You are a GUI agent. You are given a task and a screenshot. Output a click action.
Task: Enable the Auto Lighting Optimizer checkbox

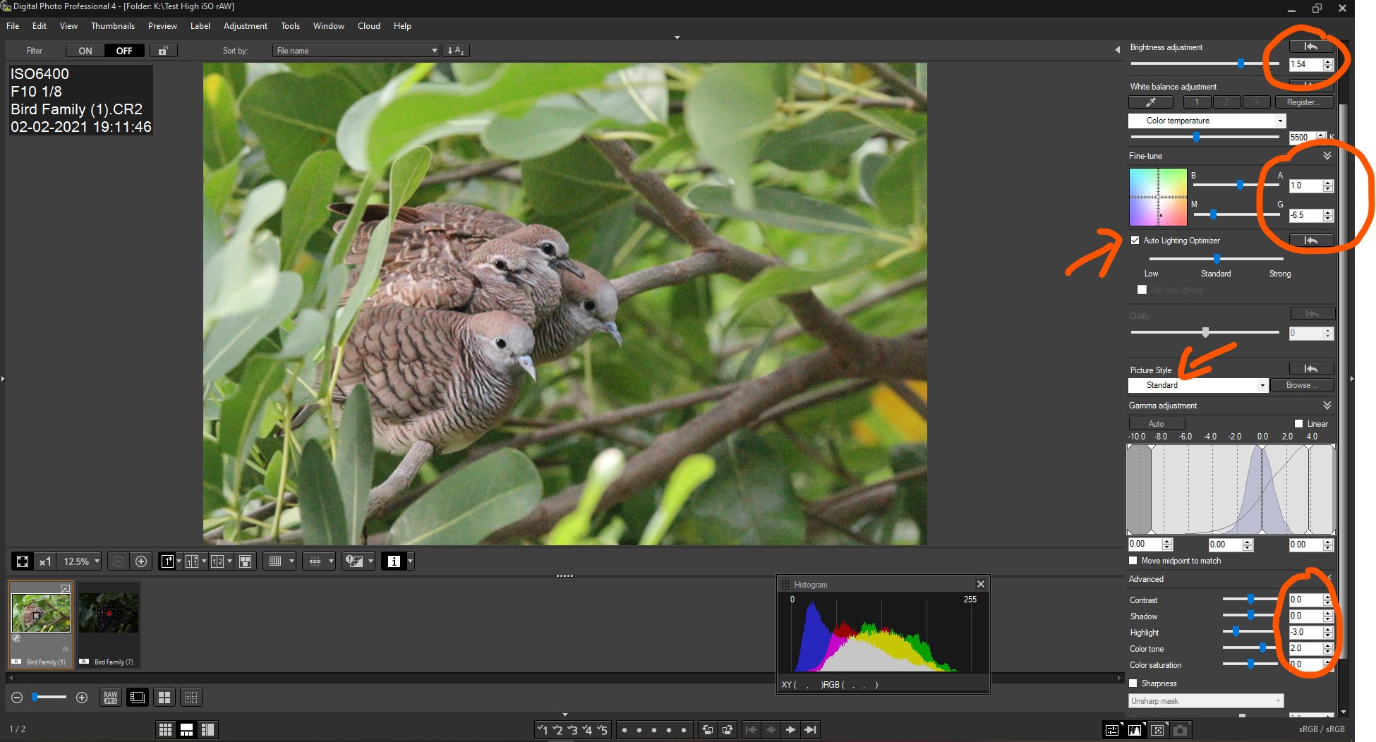coord(1135,241)
